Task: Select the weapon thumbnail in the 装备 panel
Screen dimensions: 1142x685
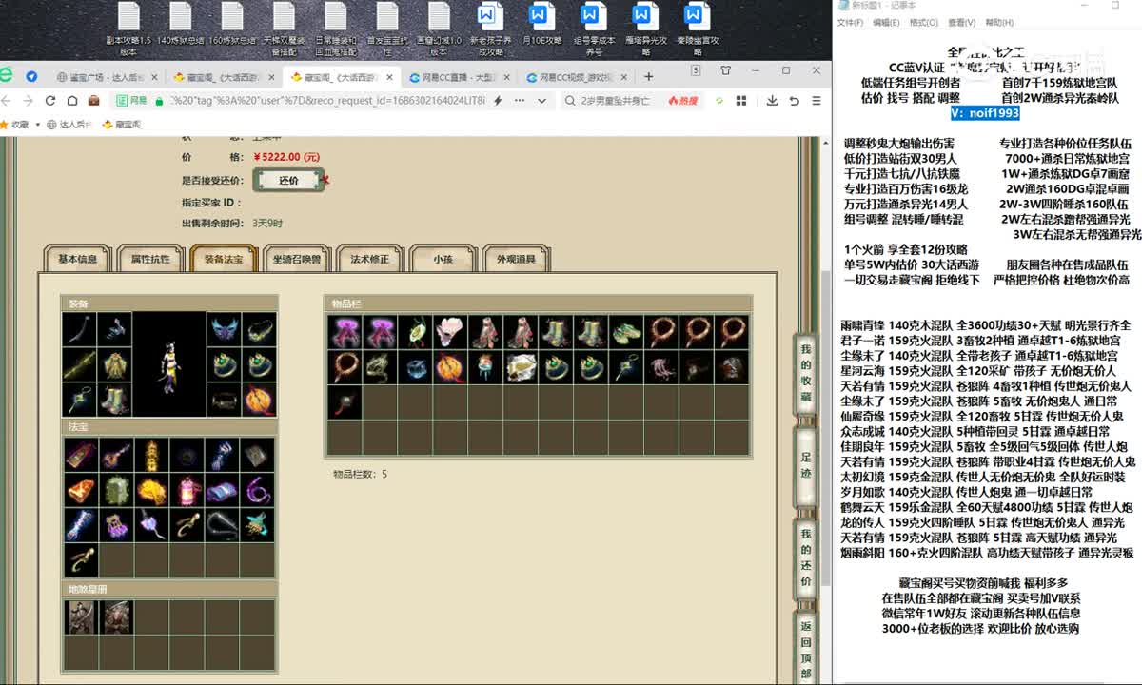Action: point(80,328)
